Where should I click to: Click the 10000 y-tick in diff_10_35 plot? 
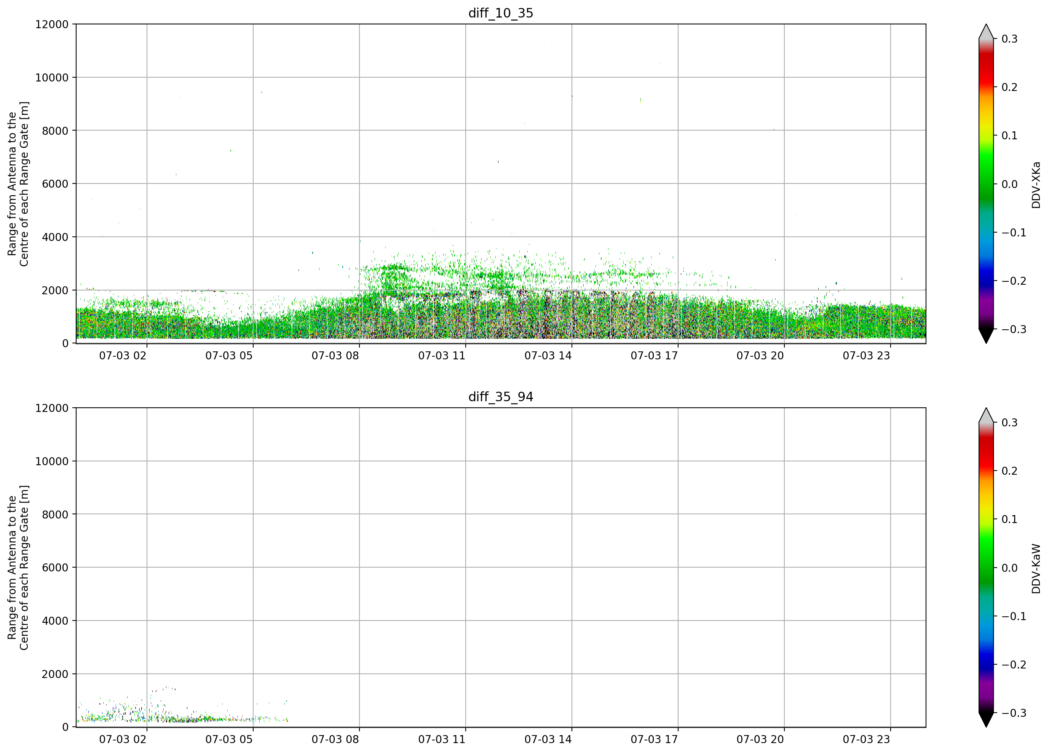point(52,77)
